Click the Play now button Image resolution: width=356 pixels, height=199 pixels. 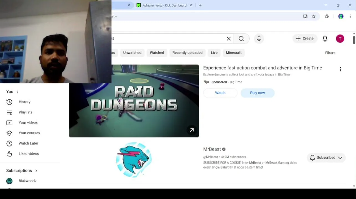[257, 93]
